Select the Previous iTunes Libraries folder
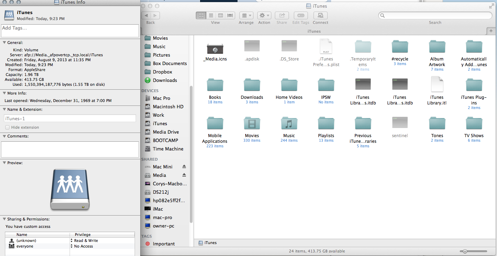This screenshot has width=497, height=256. click(x=363, y=124)
